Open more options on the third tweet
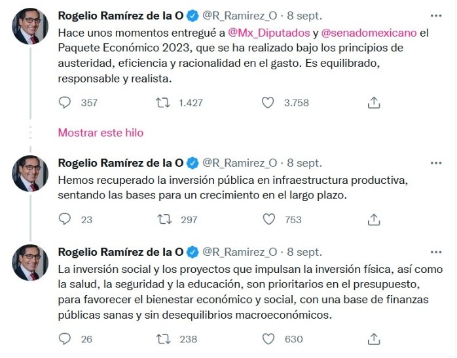Screen dimensions: 457x358 435,252
